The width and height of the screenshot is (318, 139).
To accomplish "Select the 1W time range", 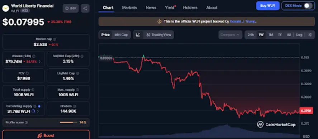I will pos(261,35).
